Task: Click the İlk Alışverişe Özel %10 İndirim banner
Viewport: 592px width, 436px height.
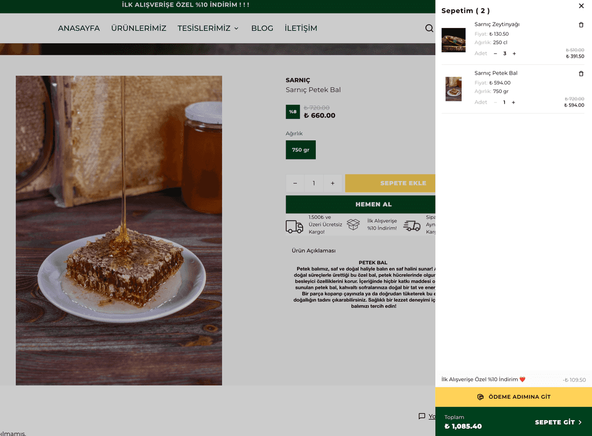Action: pyautogui.click(x=185, y=5)
